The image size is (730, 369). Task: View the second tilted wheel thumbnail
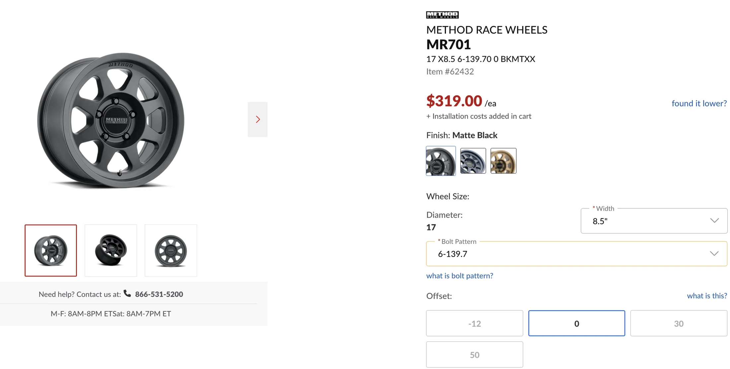click(x=111, y=250)
